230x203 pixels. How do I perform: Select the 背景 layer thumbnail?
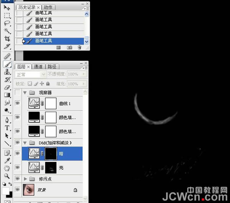click(x=29, y=190)
